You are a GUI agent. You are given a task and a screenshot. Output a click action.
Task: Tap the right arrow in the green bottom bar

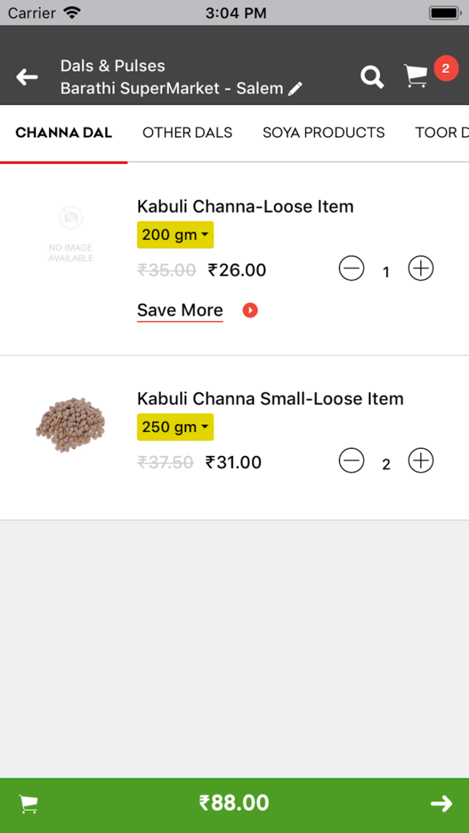(441, 803)
